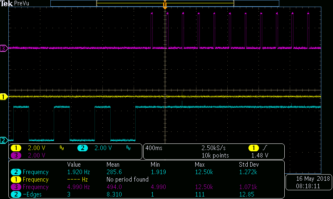Select the channel 2 Frequency measurement row
This screenshot has height=199, width=333.
[147, 172]
